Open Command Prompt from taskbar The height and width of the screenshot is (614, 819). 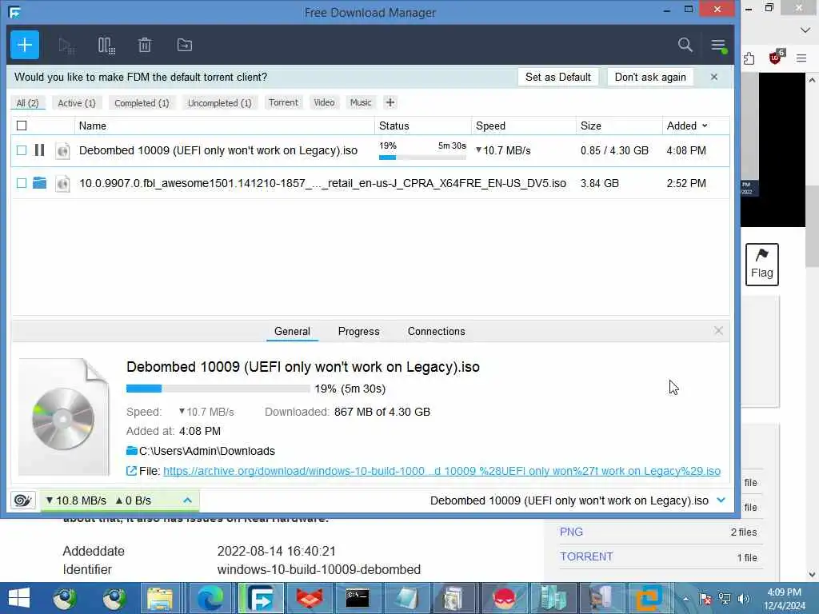(358, 598)
